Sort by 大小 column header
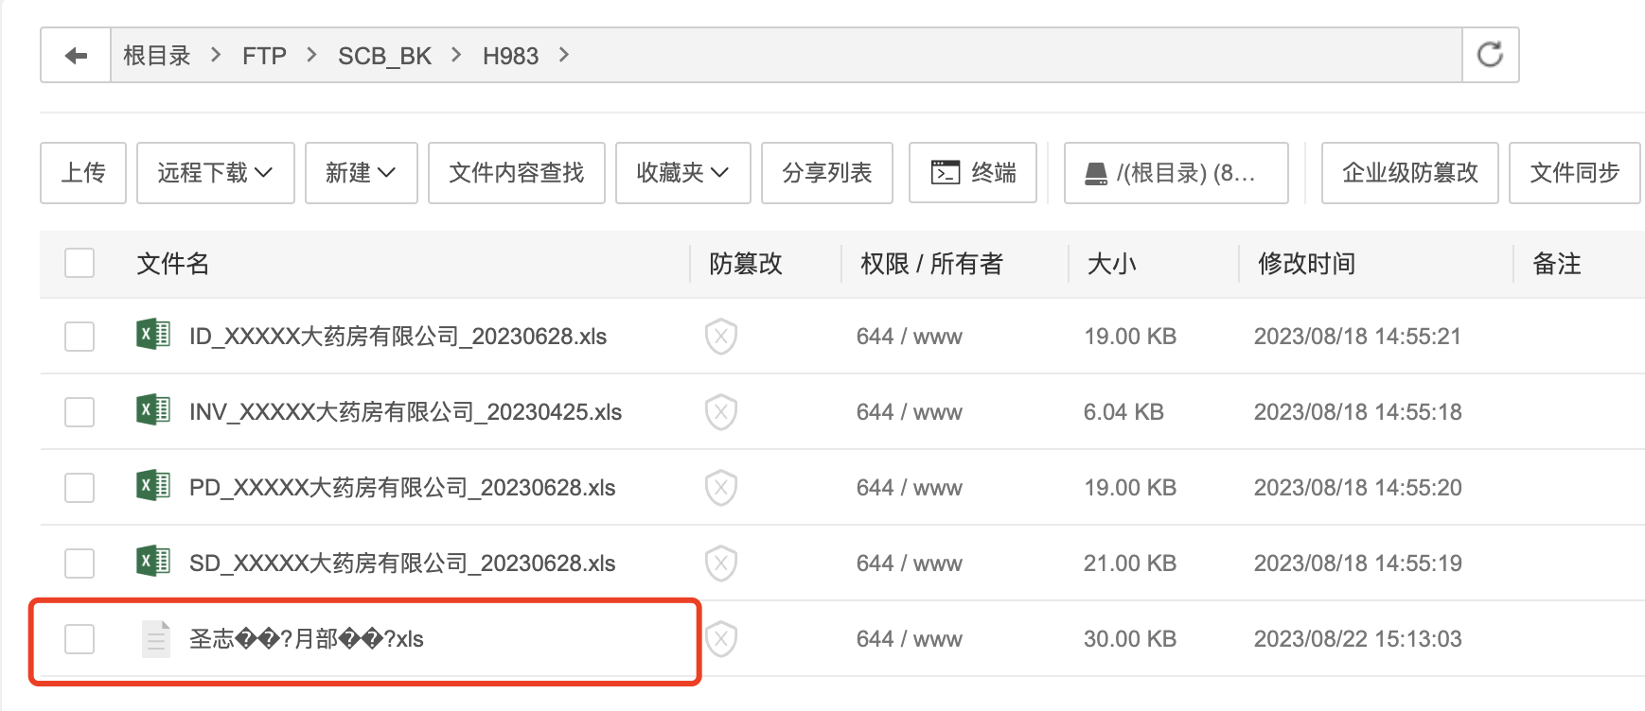This screenshot has height=711, width=1645. pos(1111,264)
